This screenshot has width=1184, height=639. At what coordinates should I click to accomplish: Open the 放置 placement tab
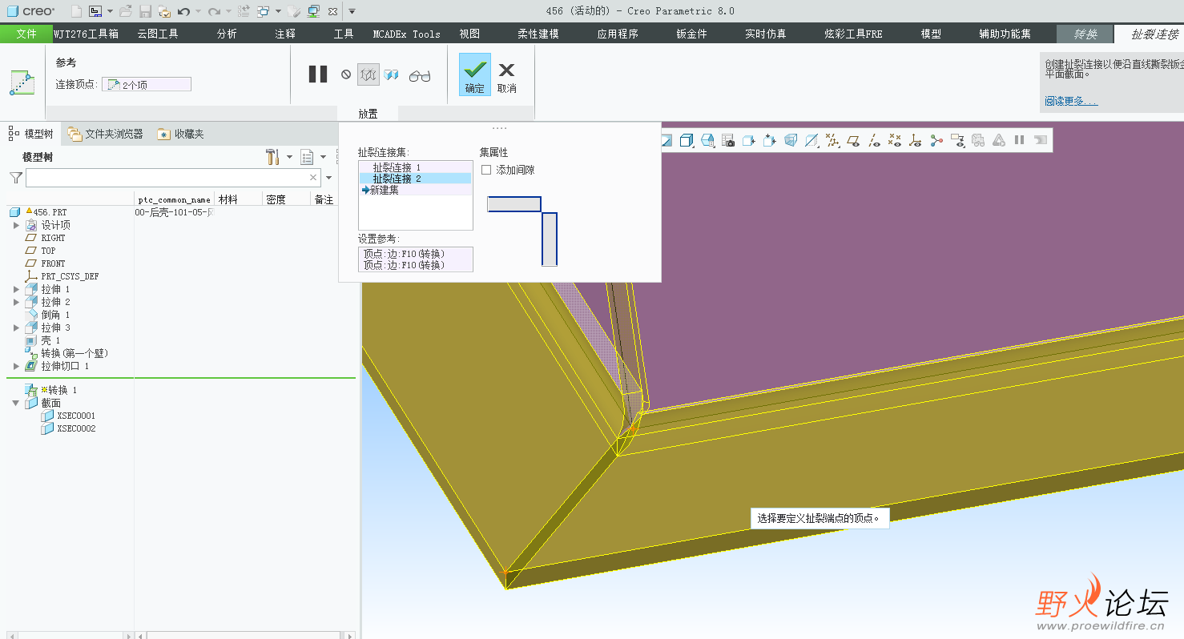tap(368, 114)
